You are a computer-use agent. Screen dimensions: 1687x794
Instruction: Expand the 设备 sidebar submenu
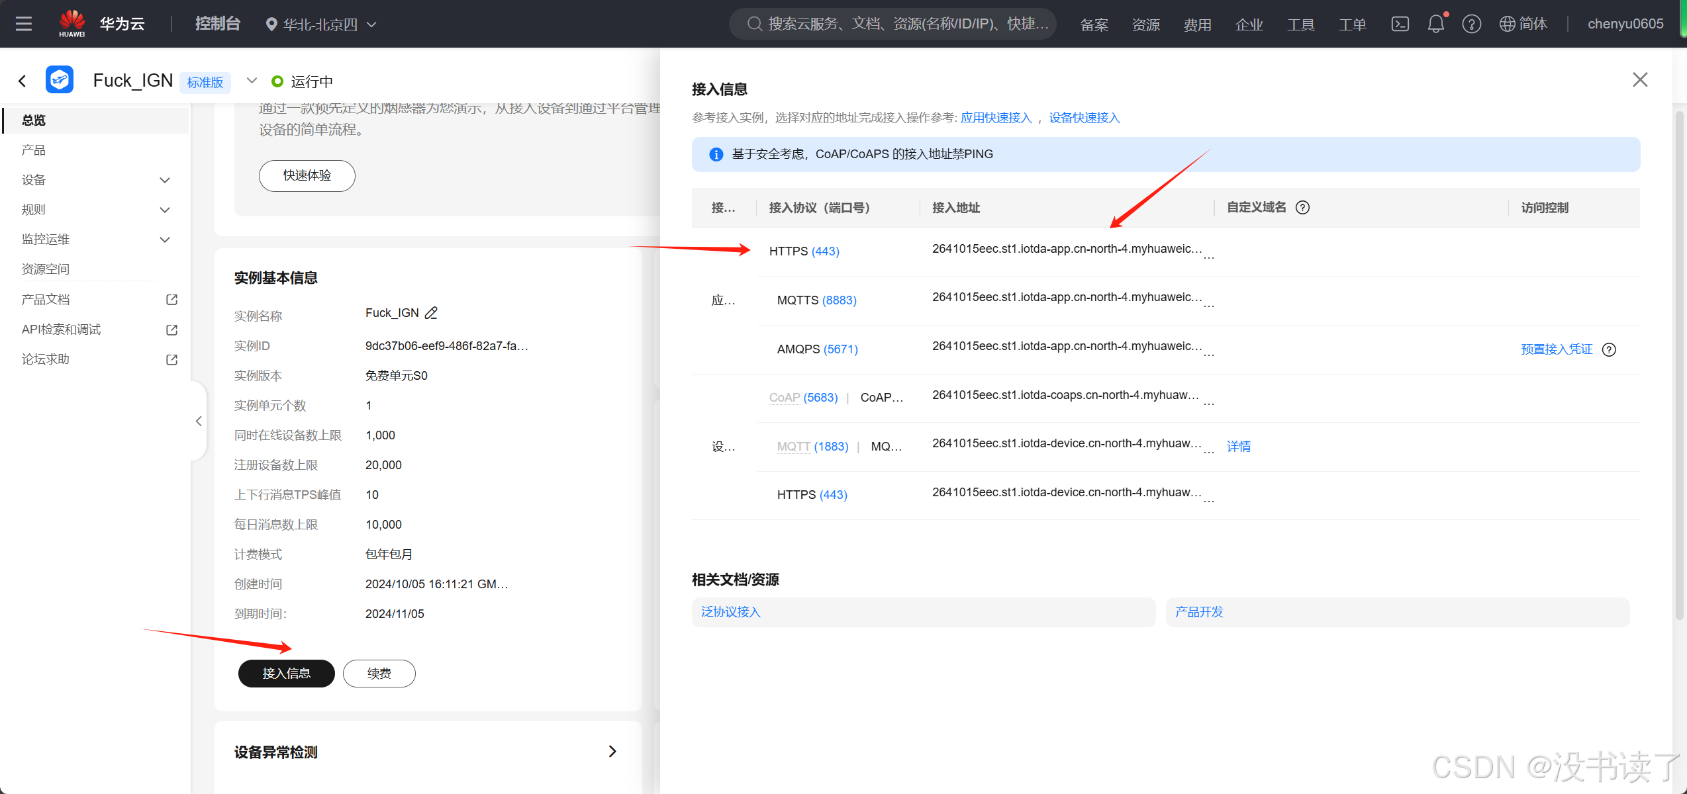165,180
